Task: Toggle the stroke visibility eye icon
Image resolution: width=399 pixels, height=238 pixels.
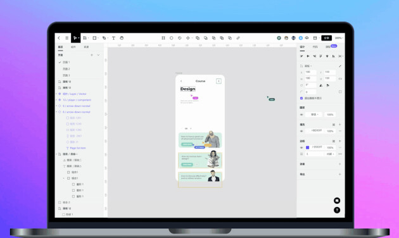Action: point(301,147)
